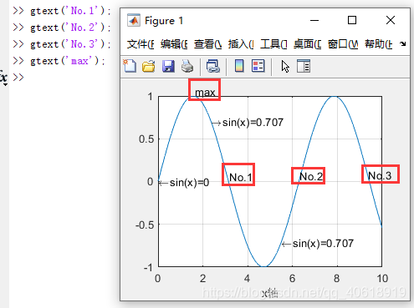
Task: Click the MATLAB logo in Figure 1 title bar
Action: click(134, 20)
